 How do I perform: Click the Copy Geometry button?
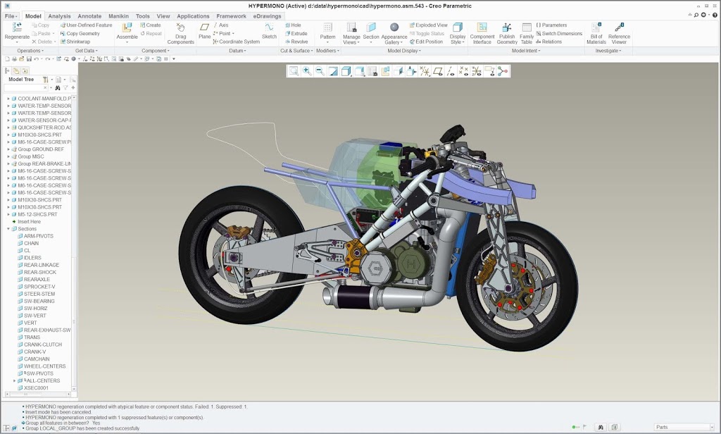tap(82, 33)
